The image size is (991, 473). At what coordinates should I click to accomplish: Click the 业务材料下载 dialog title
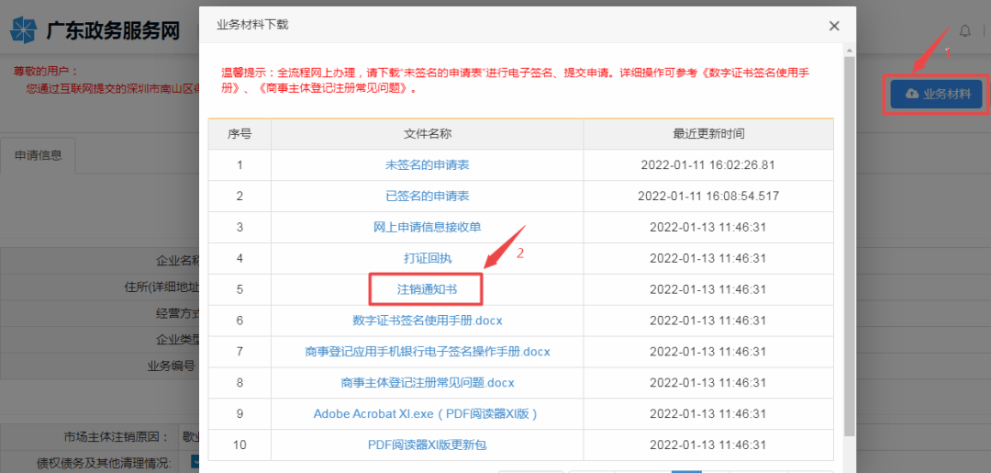(253, 26)
